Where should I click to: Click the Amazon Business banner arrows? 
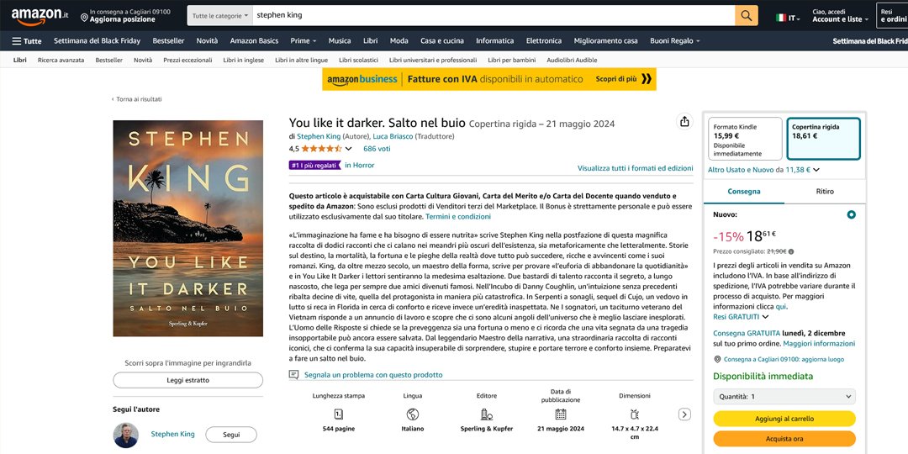coord(647,79)
